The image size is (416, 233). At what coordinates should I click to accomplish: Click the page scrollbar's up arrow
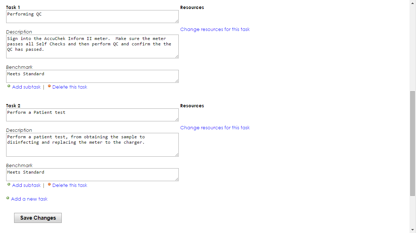413,3
